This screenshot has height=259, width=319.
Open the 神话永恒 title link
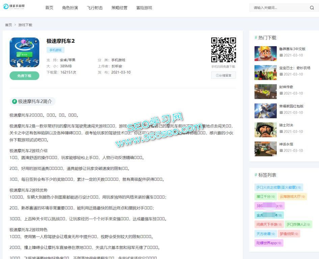[286, 144]
